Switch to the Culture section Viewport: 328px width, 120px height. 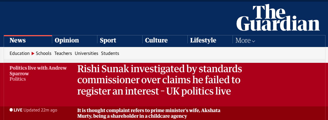point(156,40)
